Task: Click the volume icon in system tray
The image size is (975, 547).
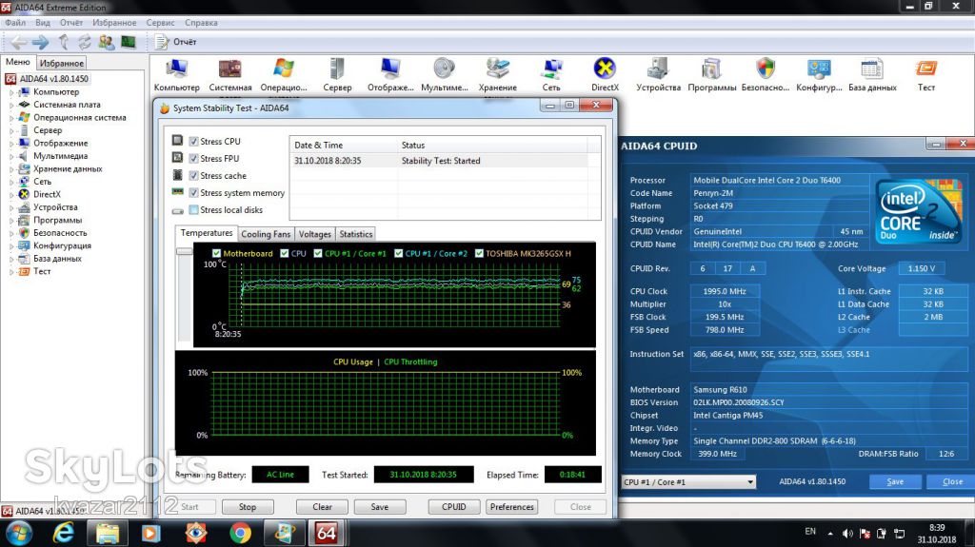Action: coord(847,534)
